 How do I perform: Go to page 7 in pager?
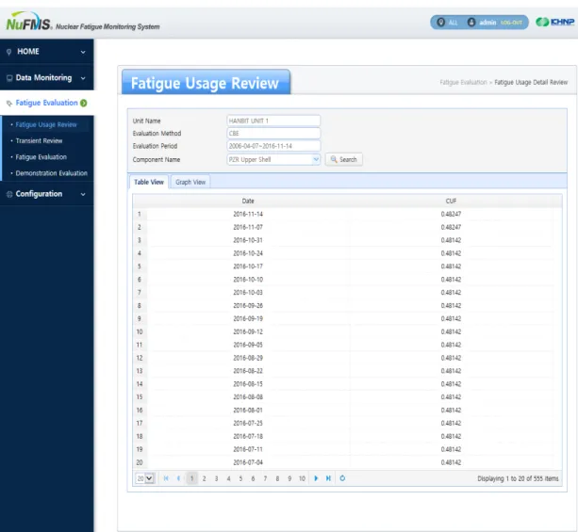(x=265, y=478)
